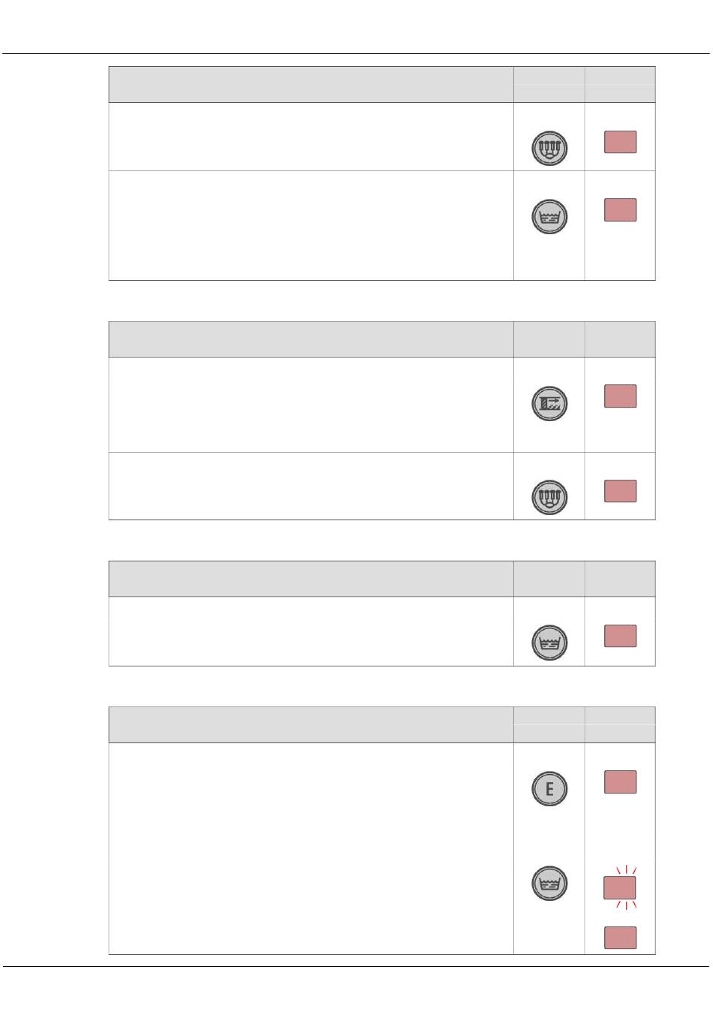Click the wide gray header of third table
Viewport: 713px width, 1021px height.
point(311,579)
